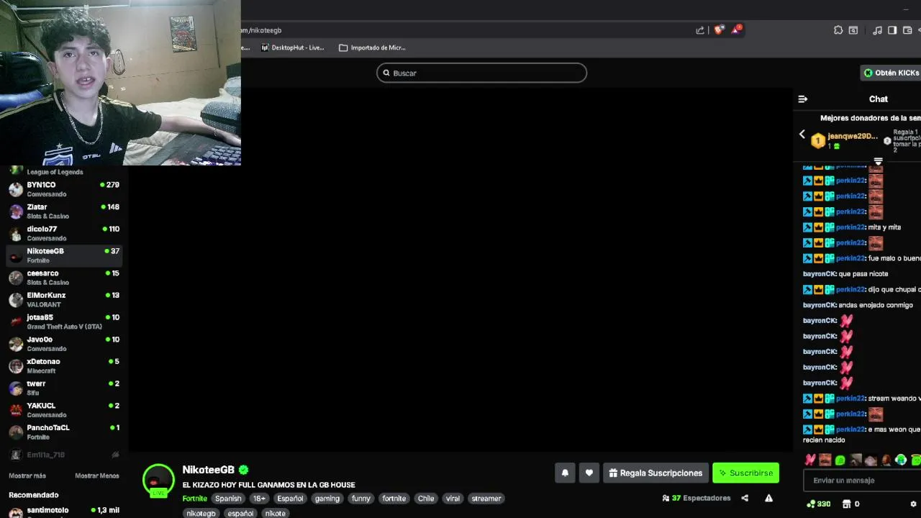Viewport: 921px width, 518px height.
Task: Open chat settings gear icon
Action: [913, 504]
